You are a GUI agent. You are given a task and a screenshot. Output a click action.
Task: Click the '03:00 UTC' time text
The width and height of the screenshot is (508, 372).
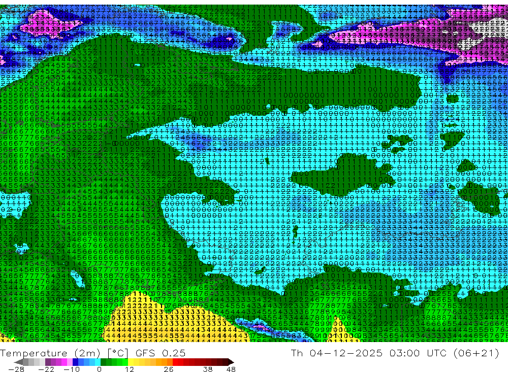tap(419, 353)
